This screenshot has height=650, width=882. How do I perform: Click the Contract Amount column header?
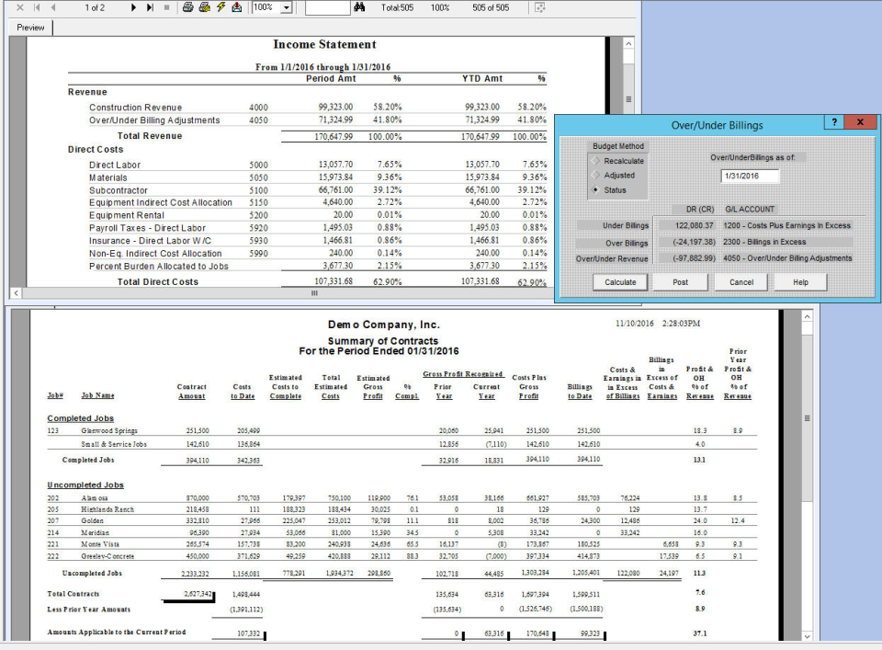coord(192,392)
